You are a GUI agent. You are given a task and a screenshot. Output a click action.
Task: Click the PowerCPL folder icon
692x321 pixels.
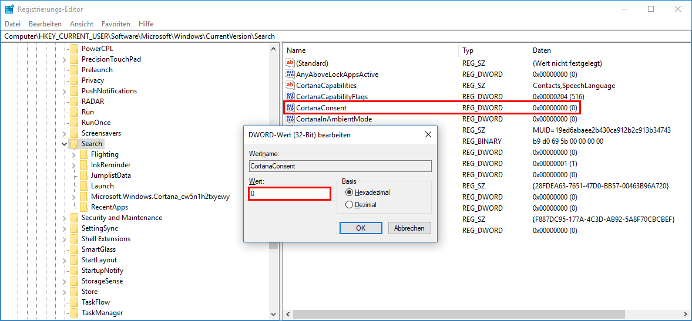click(74, 49)
